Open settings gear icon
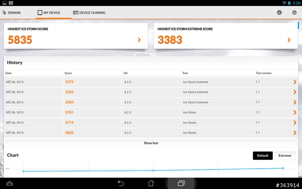The width and height of the screenshot is (302, 189). 294,13
